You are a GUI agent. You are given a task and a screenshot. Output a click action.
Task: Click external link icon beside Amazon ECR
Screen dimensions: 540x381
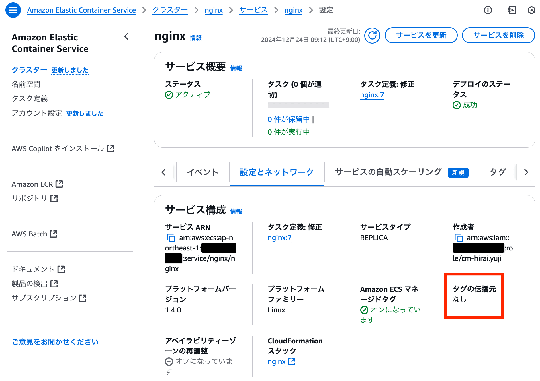pyautogui.click(x=59, y=184)
